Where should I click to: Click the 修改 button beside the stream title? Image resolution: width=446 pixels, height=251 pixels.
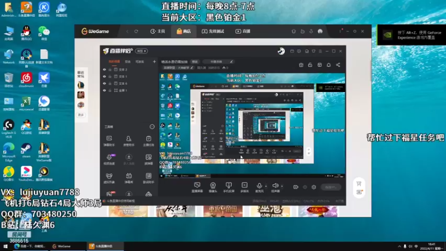pos(195,61)
